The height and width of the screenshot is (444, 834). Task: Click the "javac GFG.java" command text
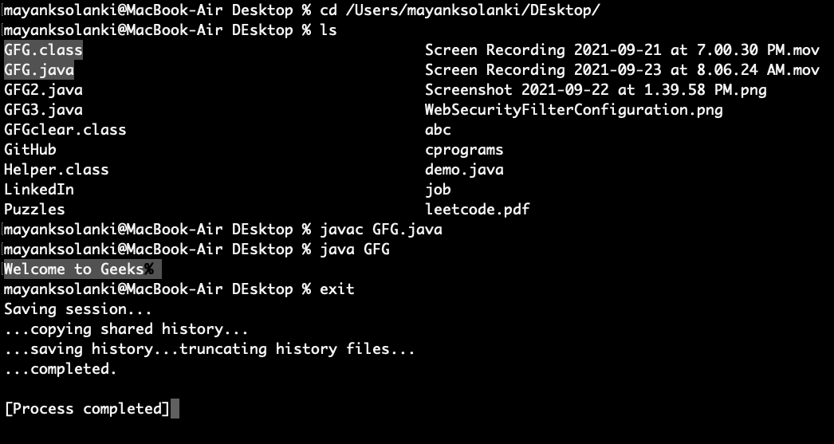pos(380,230)
